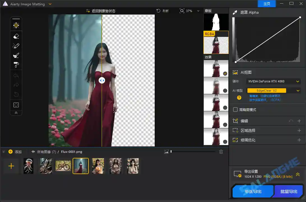Click the 单张导出 export button
306x202 pixels.
252,191
